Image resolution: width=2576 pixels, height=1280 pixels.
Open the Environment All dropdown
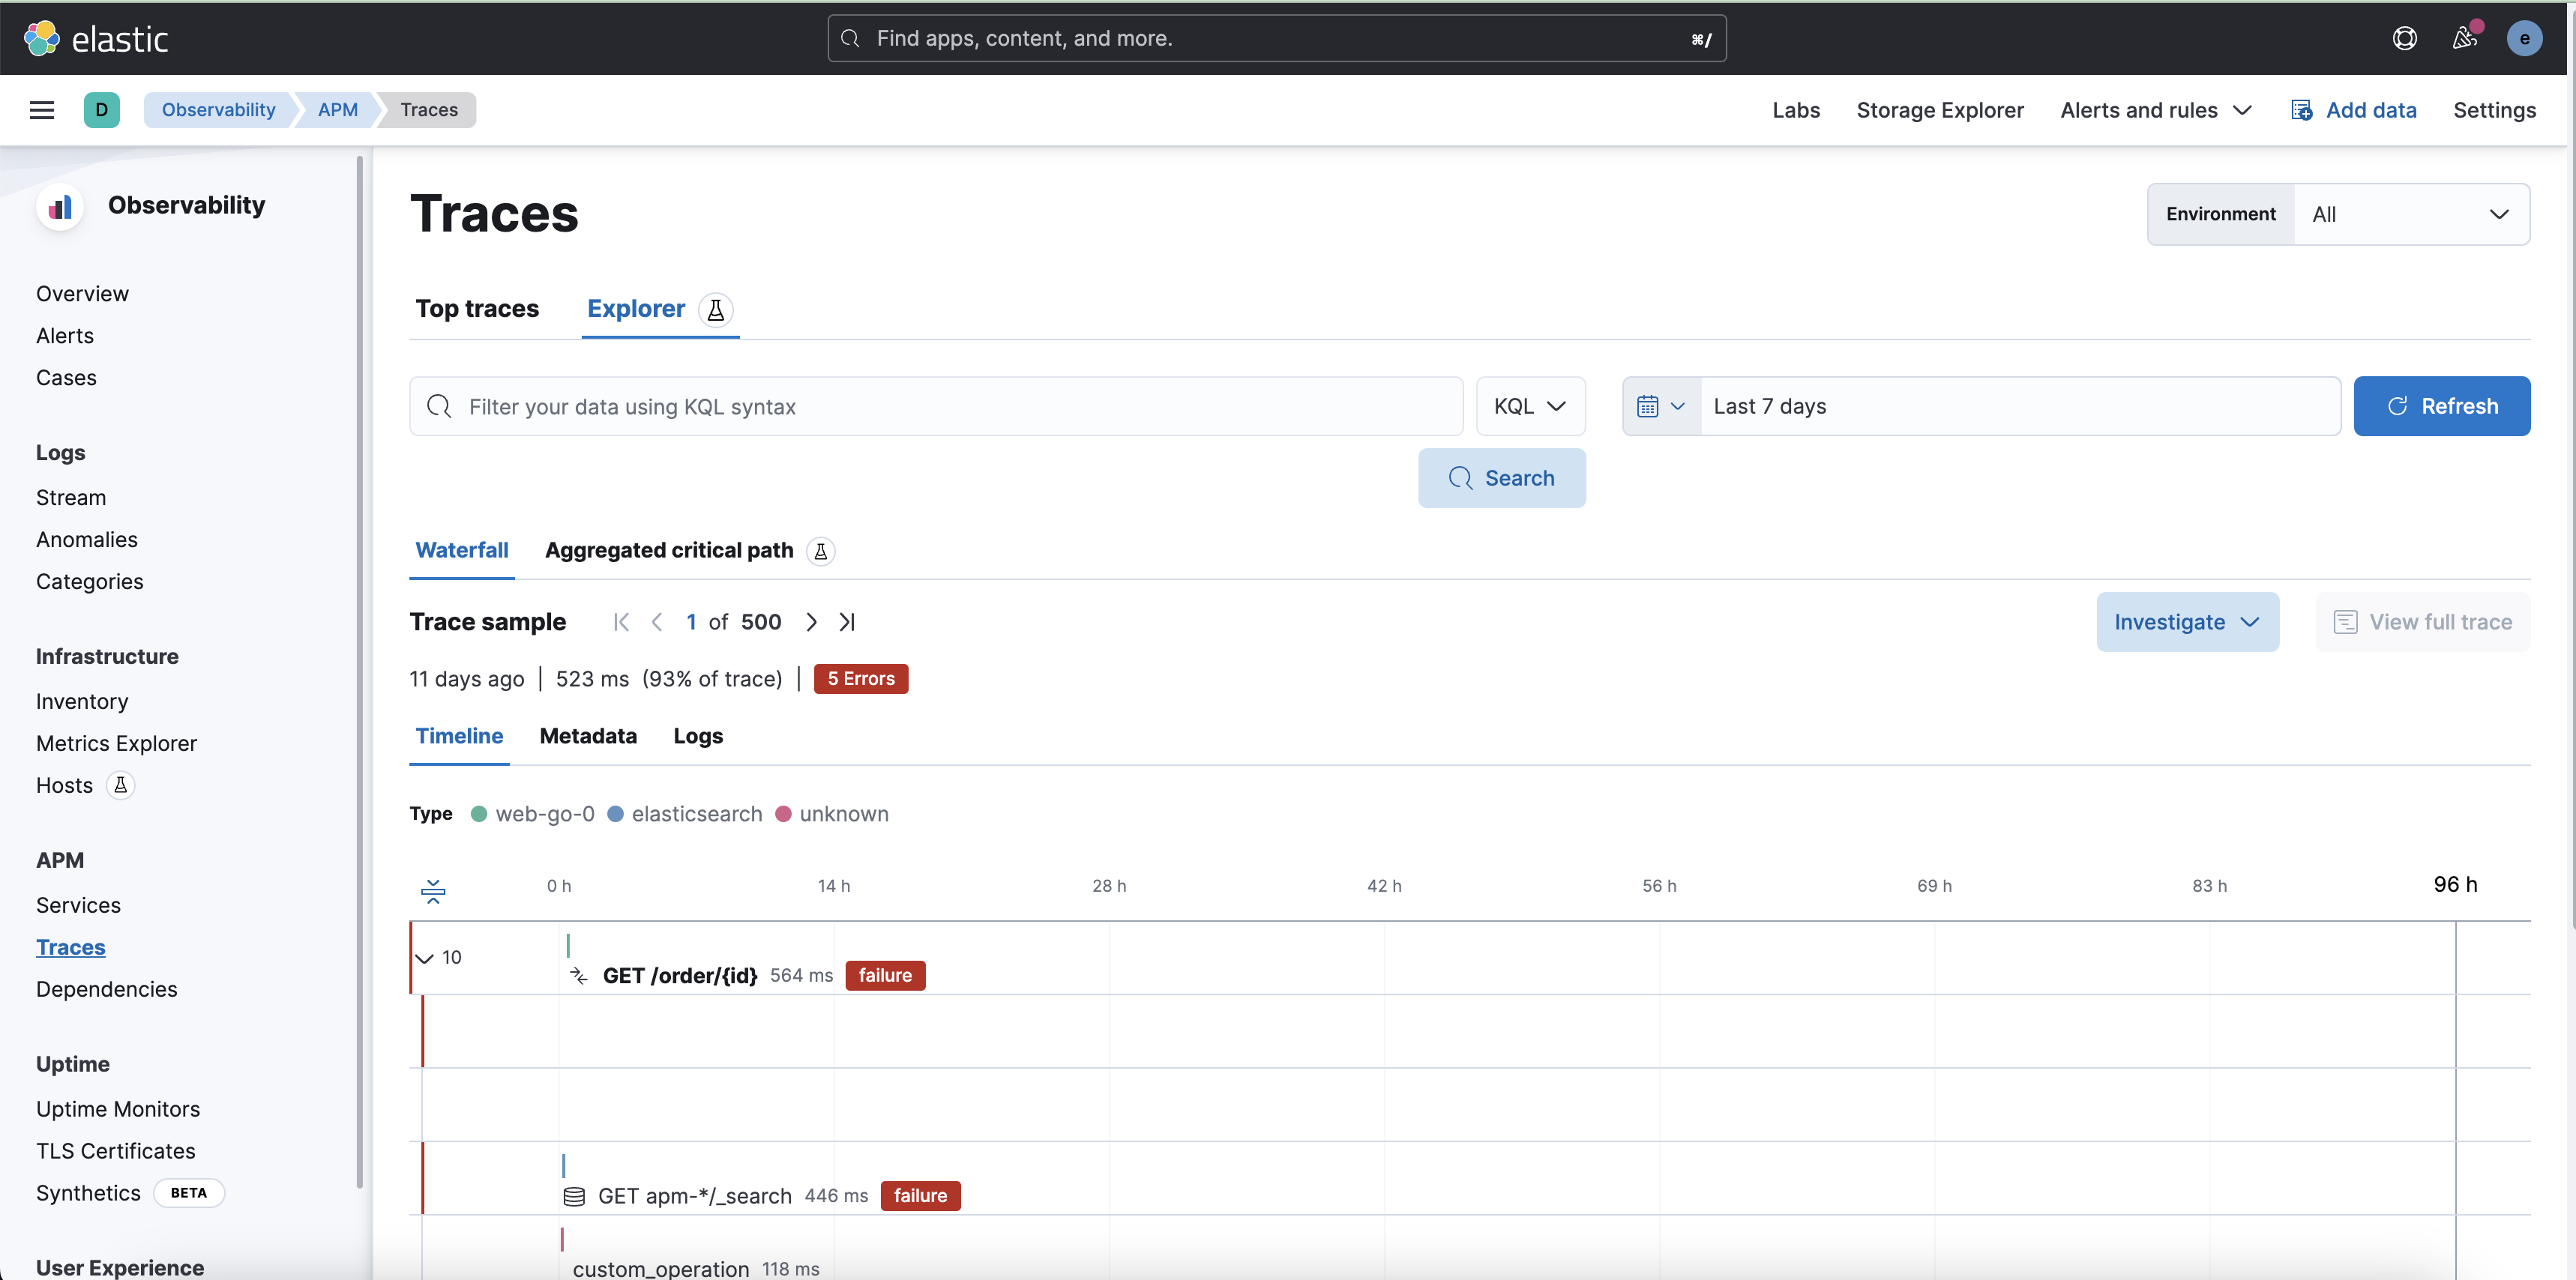(2412, 214)
